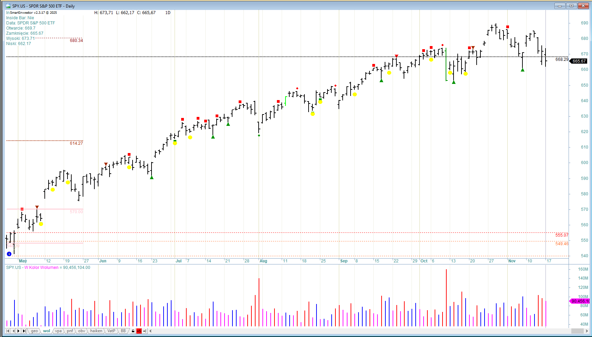Click the left arrow of the horizontal scrollbar
This screenshot has height=337, width=592.
(150, 331)
